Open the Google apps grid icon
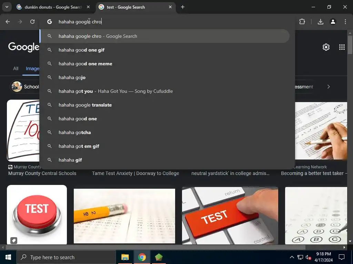353x264 pixels. click(342, 47)
